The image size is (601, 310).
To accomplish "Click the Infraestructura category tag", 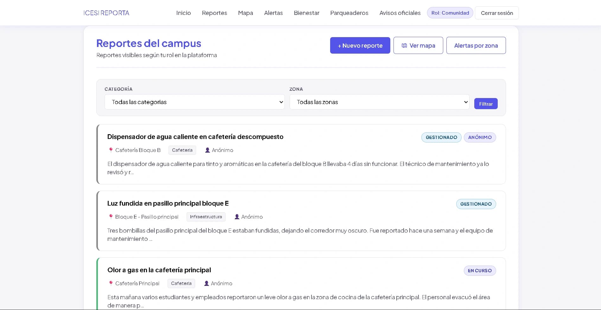I will [x=206, y=217].
